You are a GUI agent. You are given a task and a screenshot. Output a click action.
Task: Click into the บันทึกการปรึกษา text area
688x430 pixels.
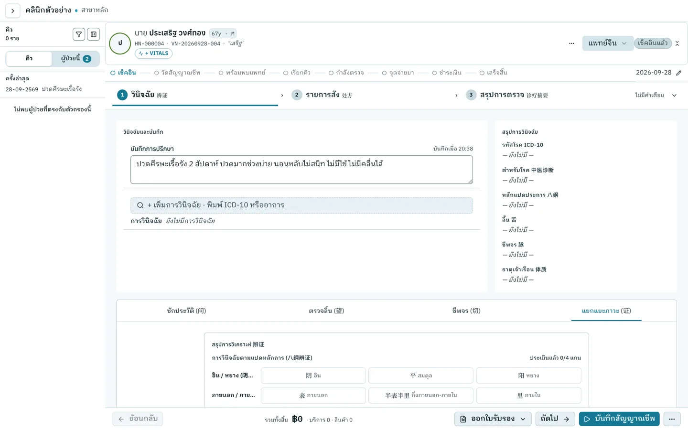pos(301,170)
